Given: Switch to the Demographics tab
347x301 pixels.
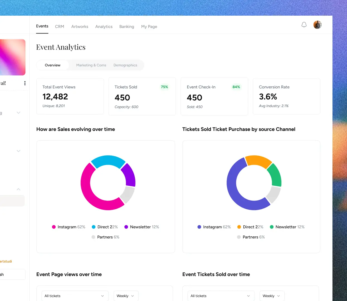Looking at the screenshot, I should pos(125,65).
